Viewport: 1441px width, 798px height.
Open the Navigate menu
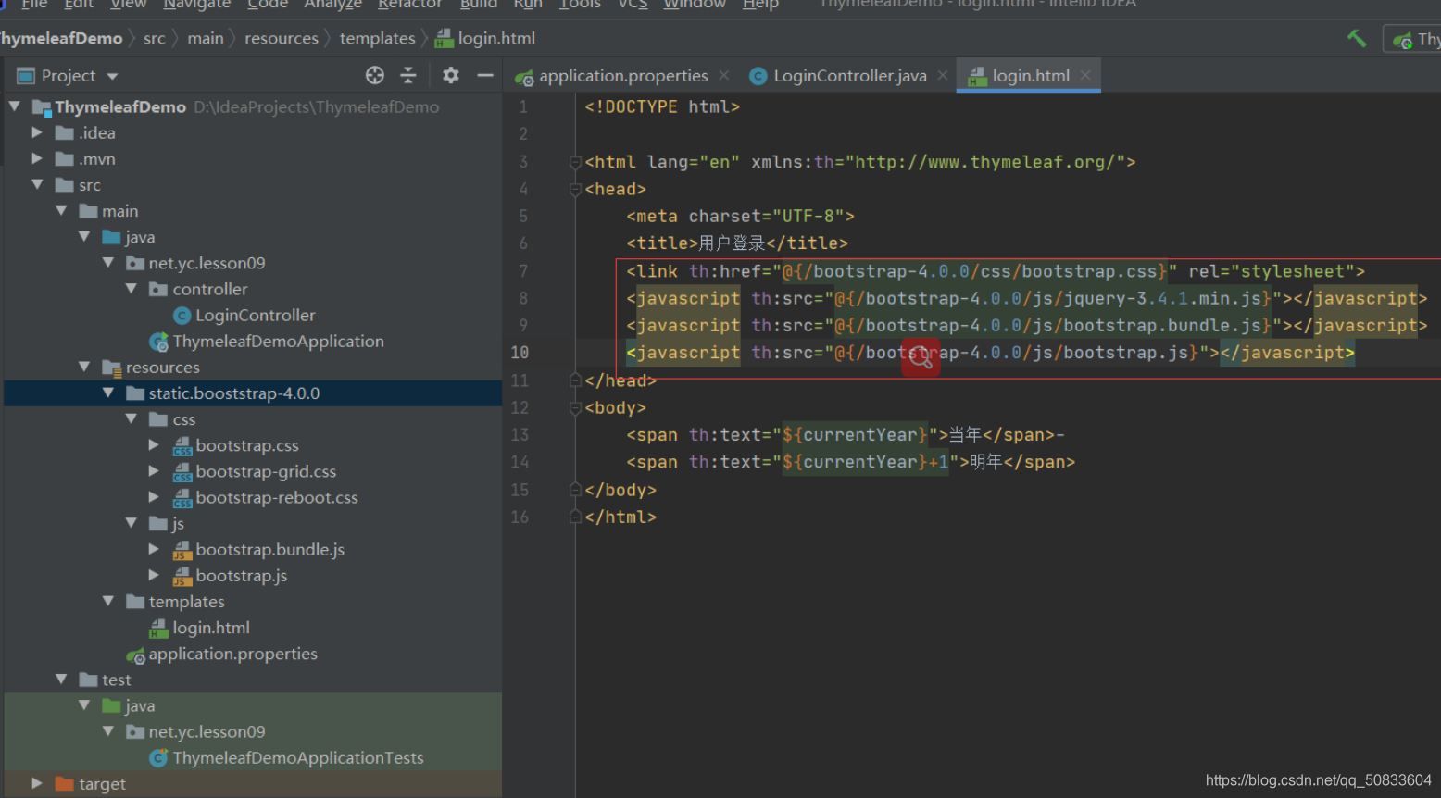(x=197, y=4)
